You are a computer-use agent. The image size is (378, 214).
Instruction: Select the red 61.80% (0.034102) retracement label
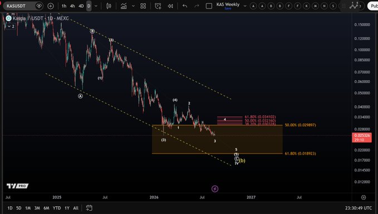click(260, 117)
